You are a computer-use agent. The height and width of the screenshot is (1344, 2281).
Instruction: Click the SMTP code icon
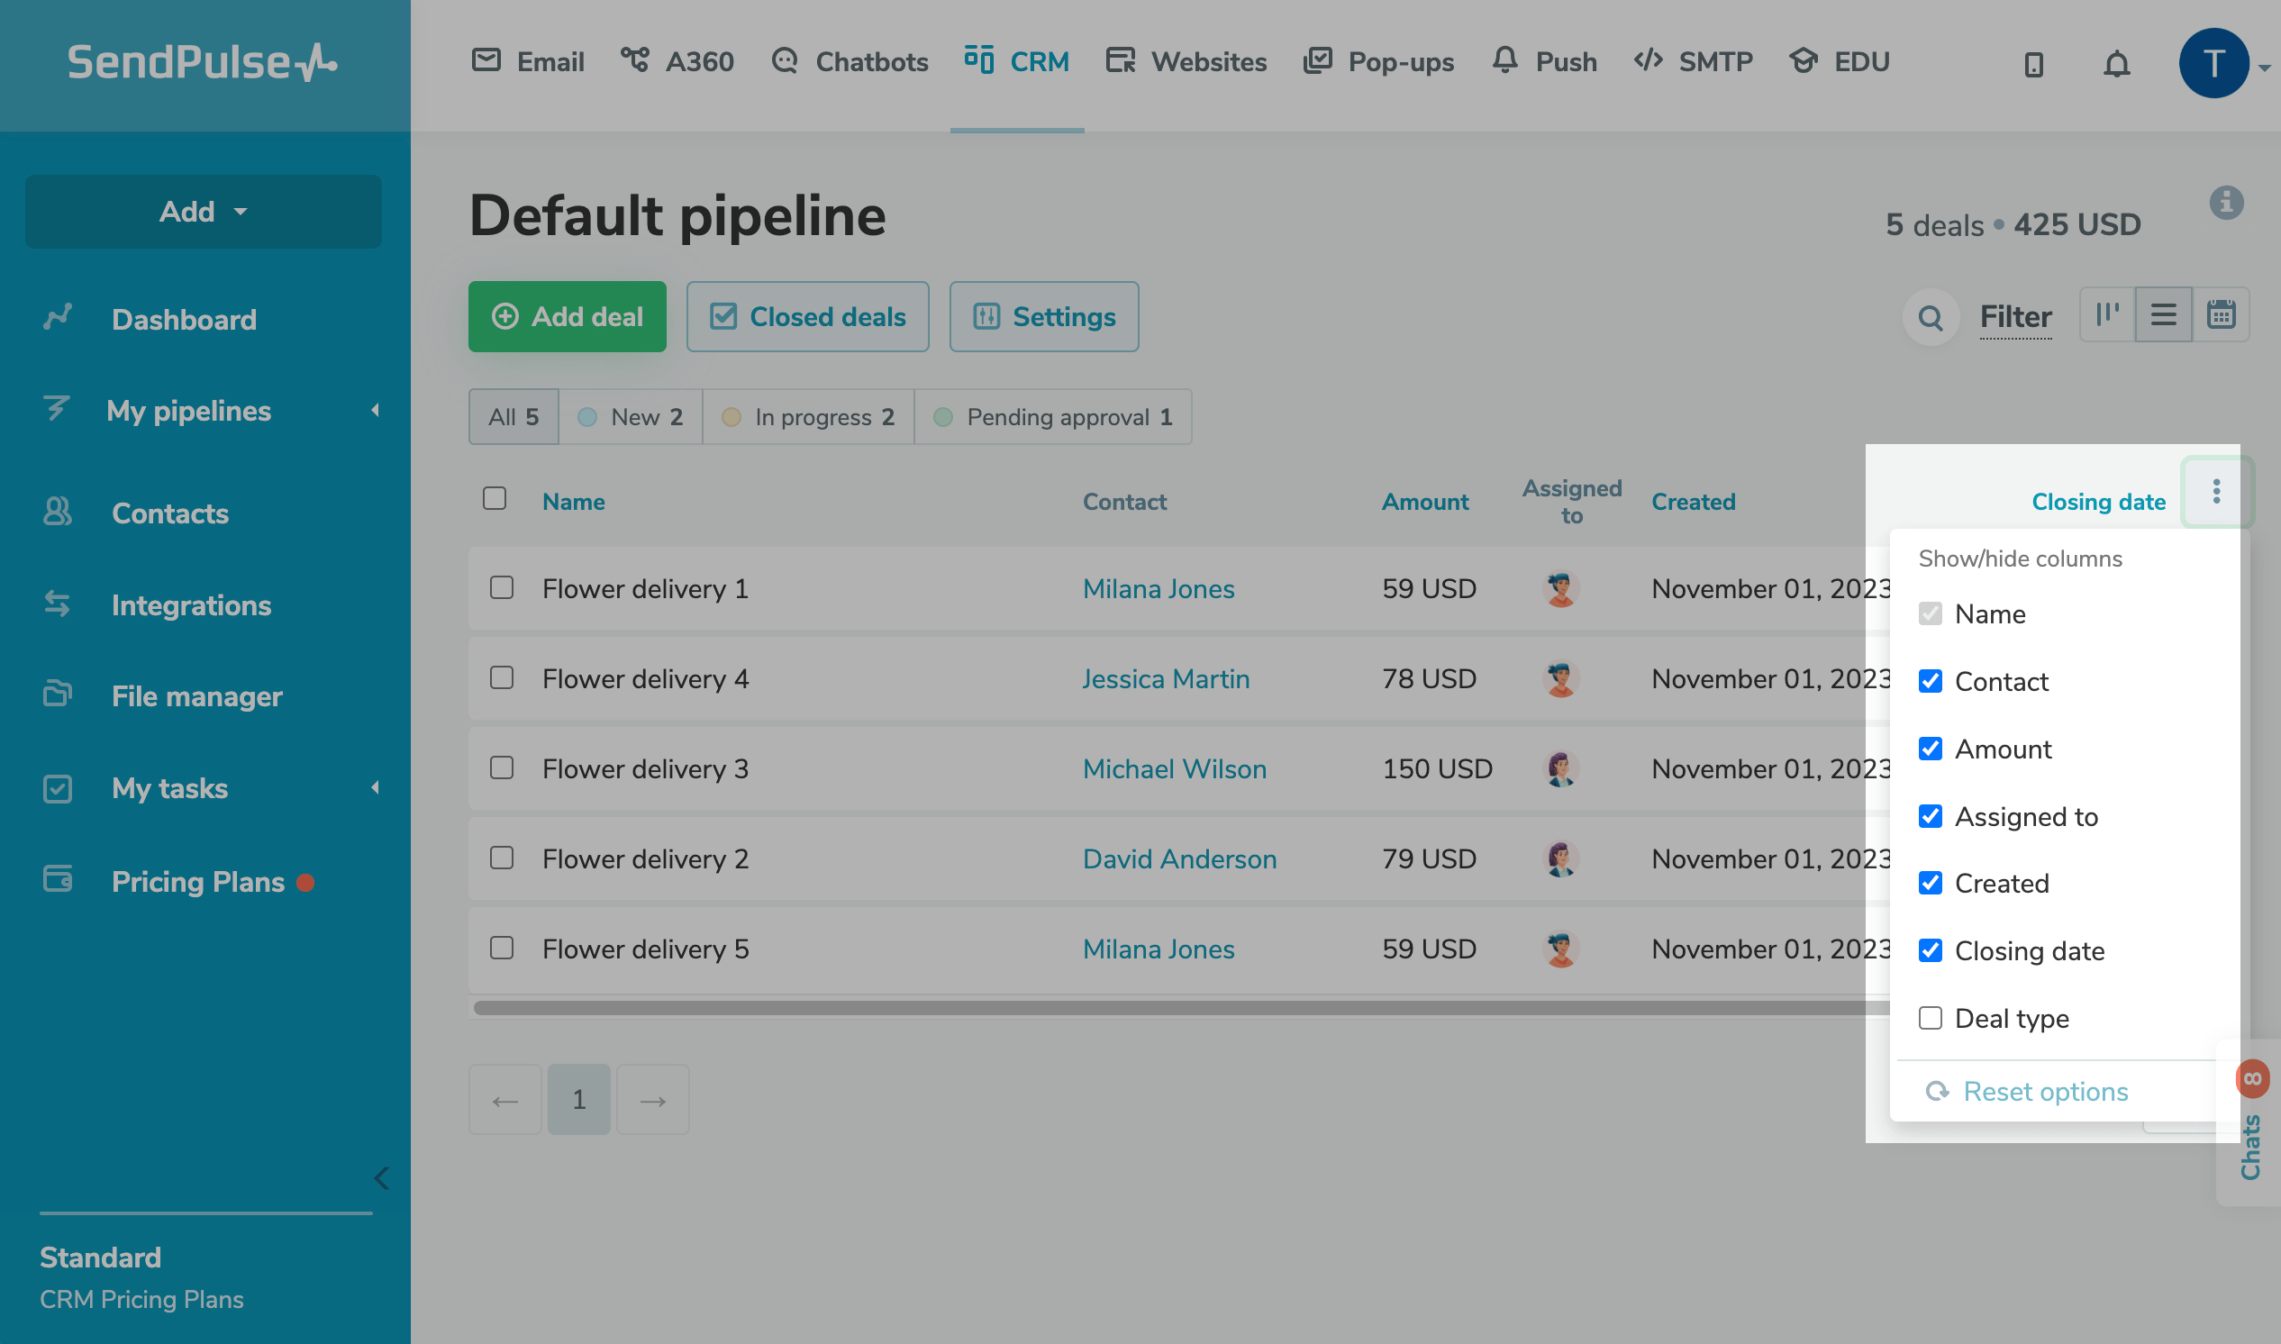[x=1648, y=60]
